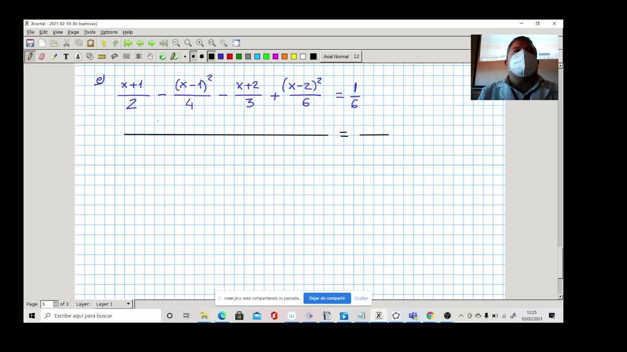Toggle the Shape Recognizer

tap(90, 57)
